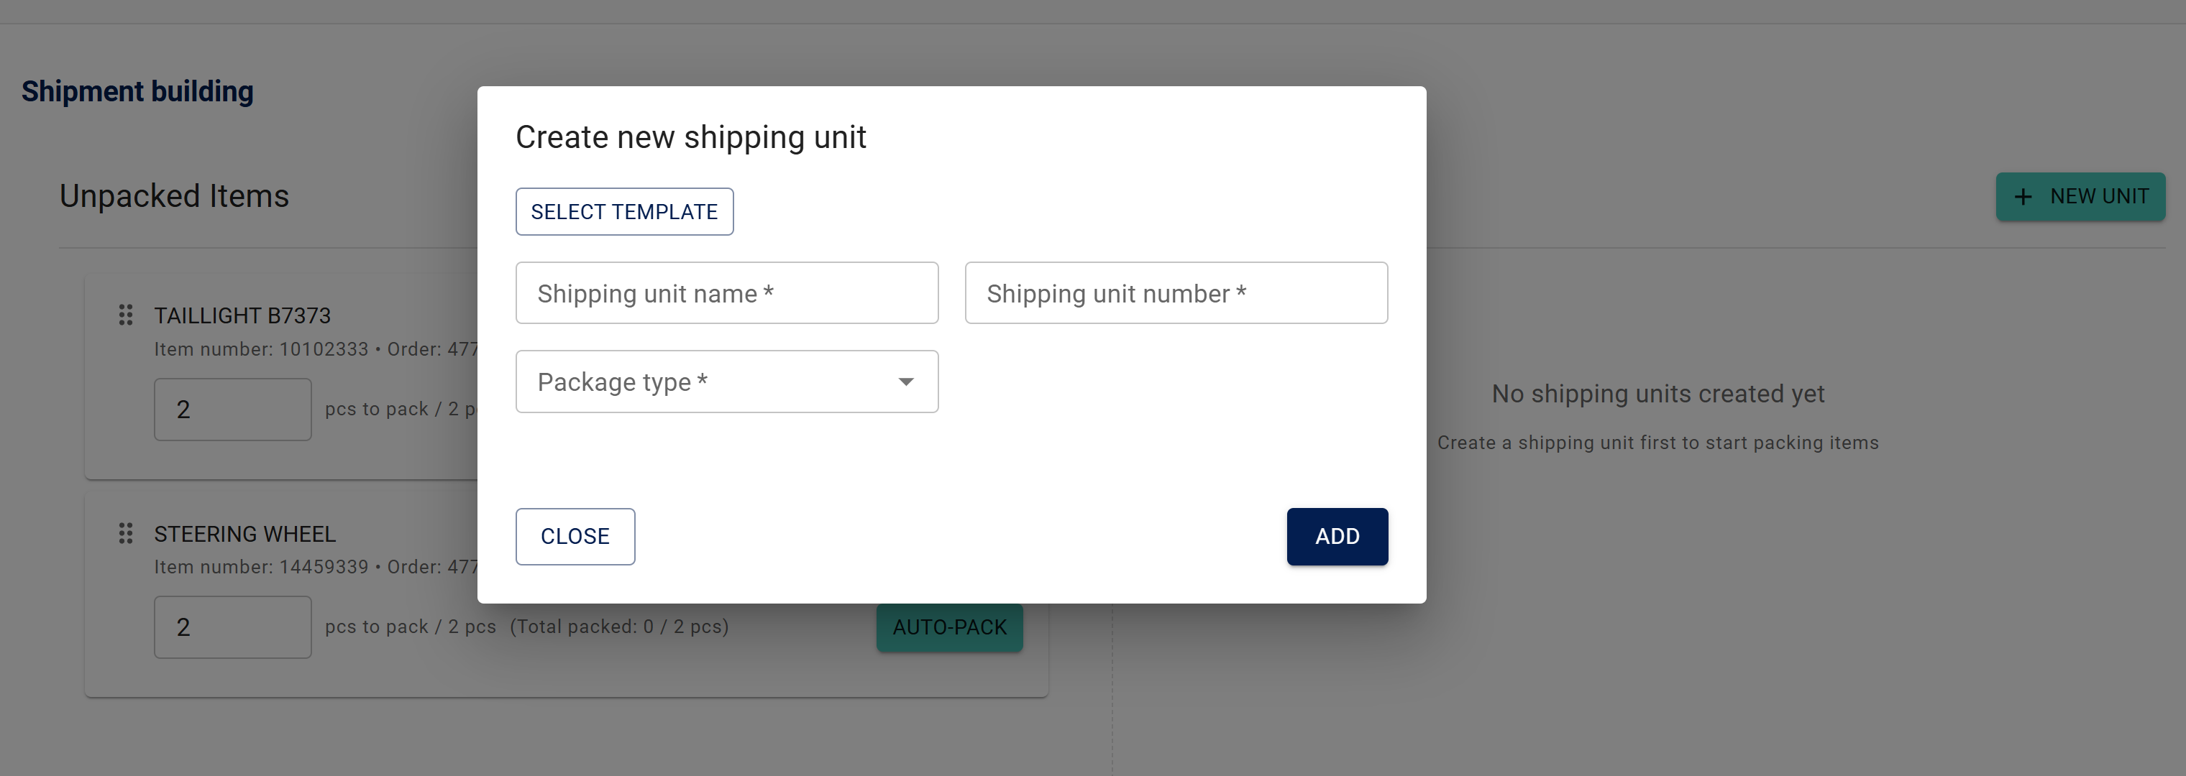Click the Shipment building page heading
The height and width of the screenshot is (776, 2186).
pyautogui.click(x=137, y=91)
